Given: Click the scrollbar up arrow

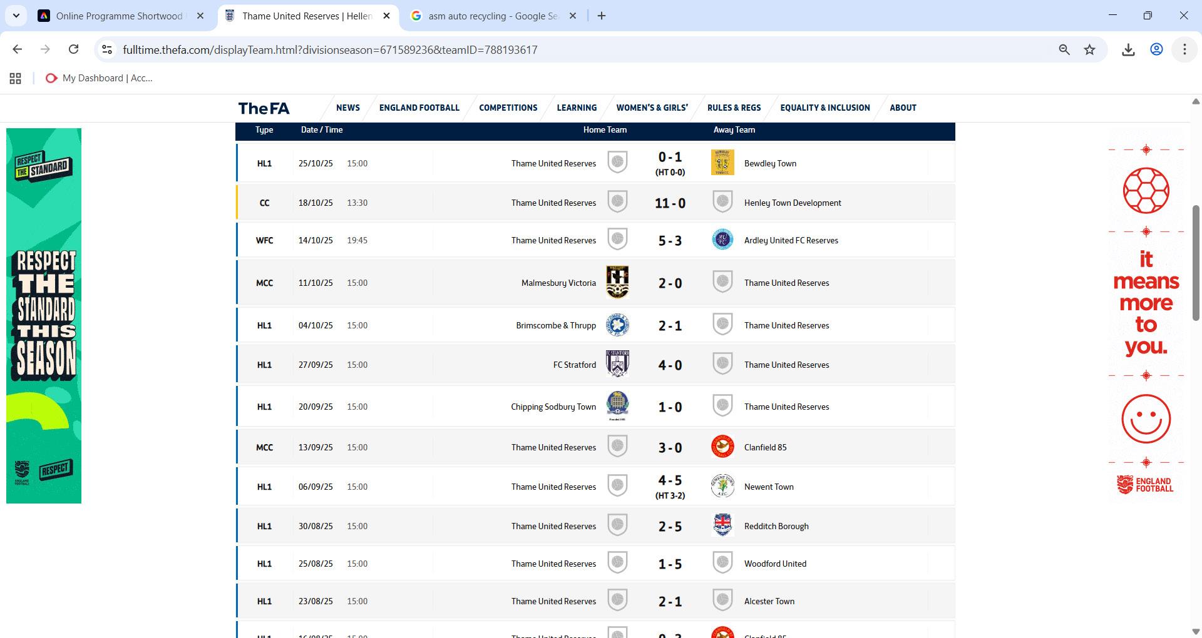Looking at the screenshot, I should point(1196,101).
